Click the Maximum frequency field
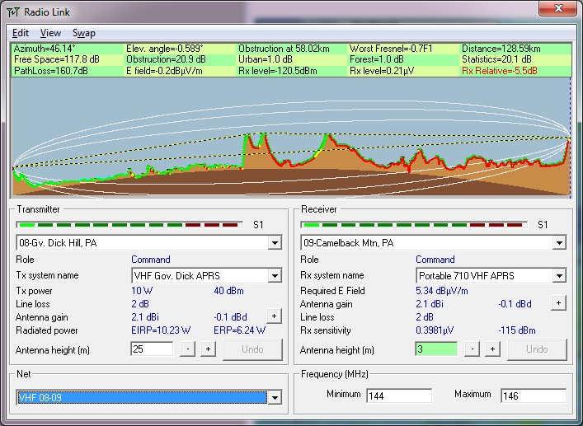This screenshot has width=583, height=426. tap(534, 396)
